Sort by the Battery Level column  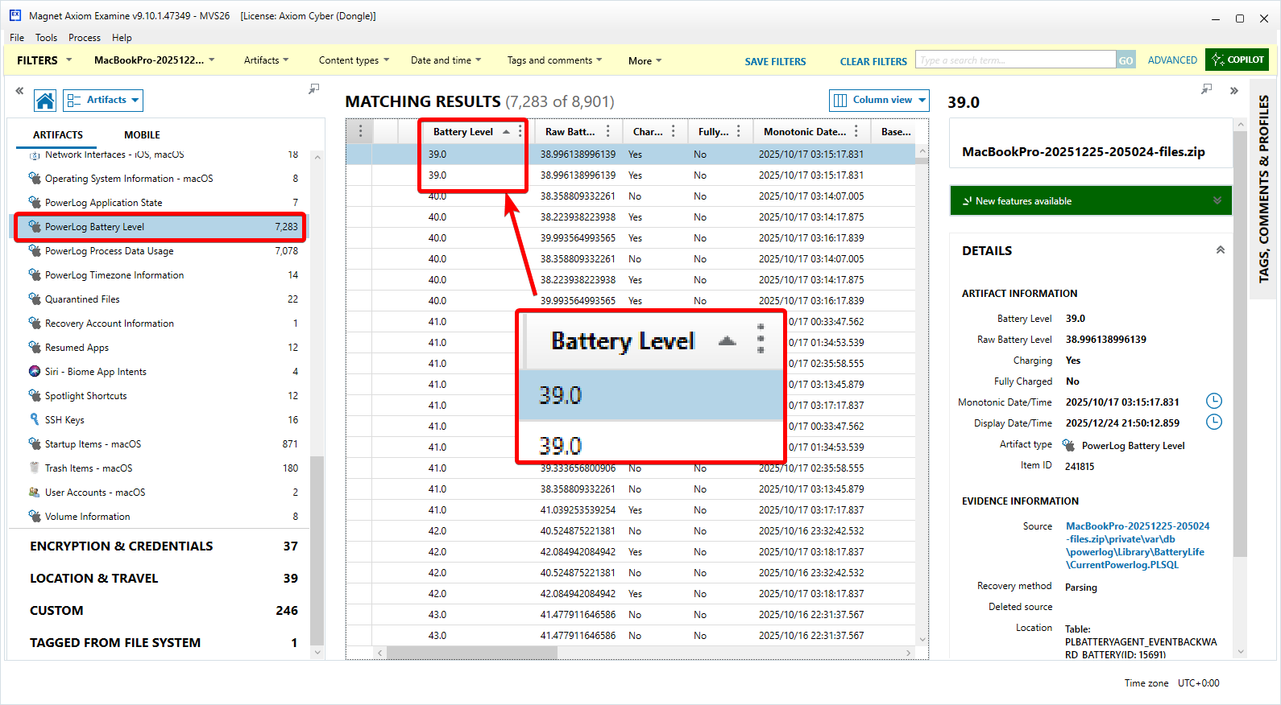463,132
